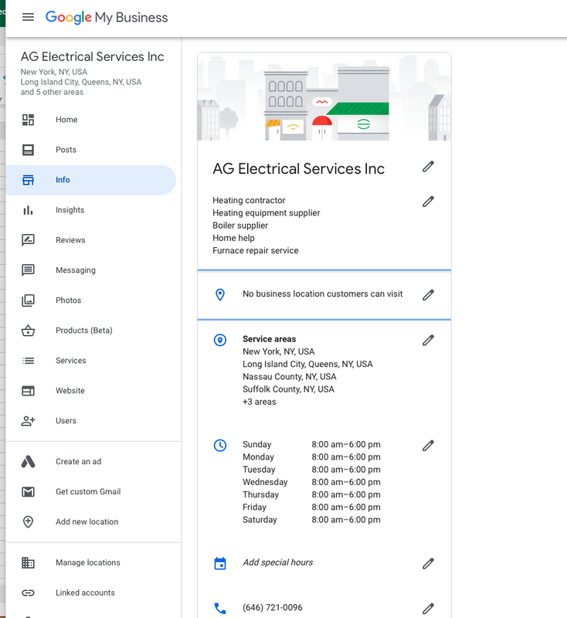
Task: Click the business name in the info card
Action: click(x=298, y=168)
